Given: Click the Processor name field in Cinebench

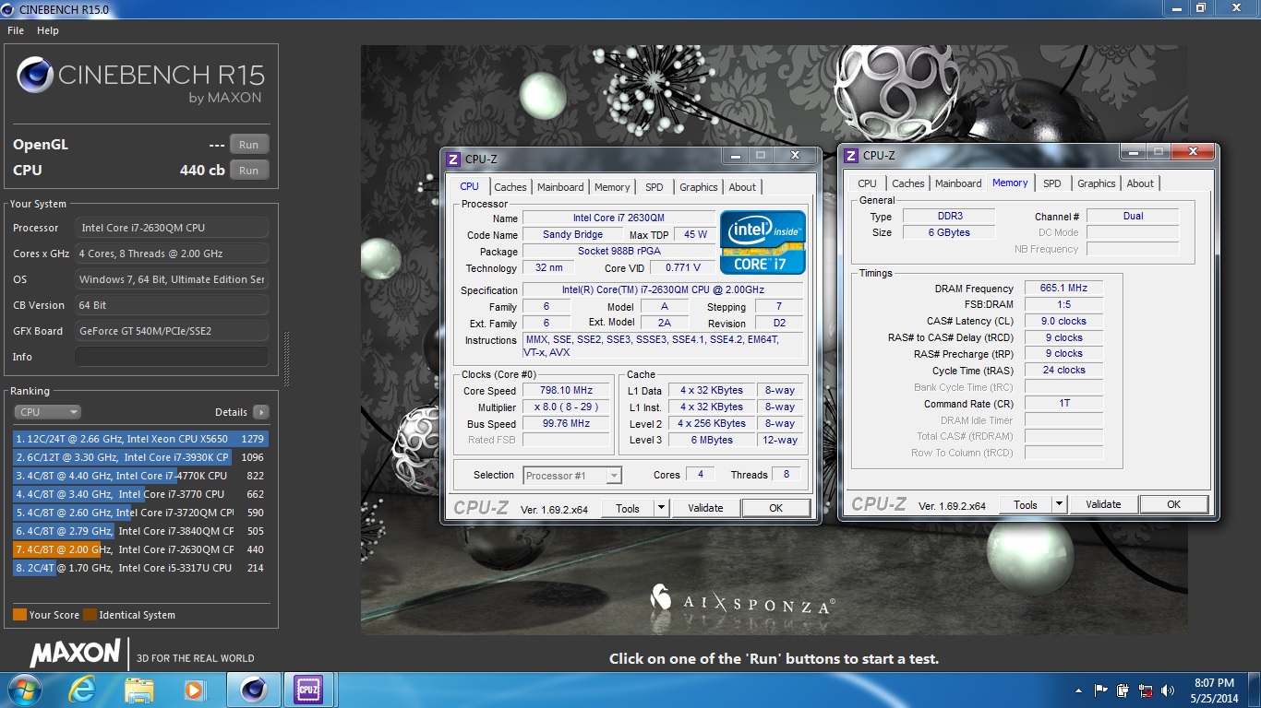Looking at the screenshot, I should (x=172, y=228).
